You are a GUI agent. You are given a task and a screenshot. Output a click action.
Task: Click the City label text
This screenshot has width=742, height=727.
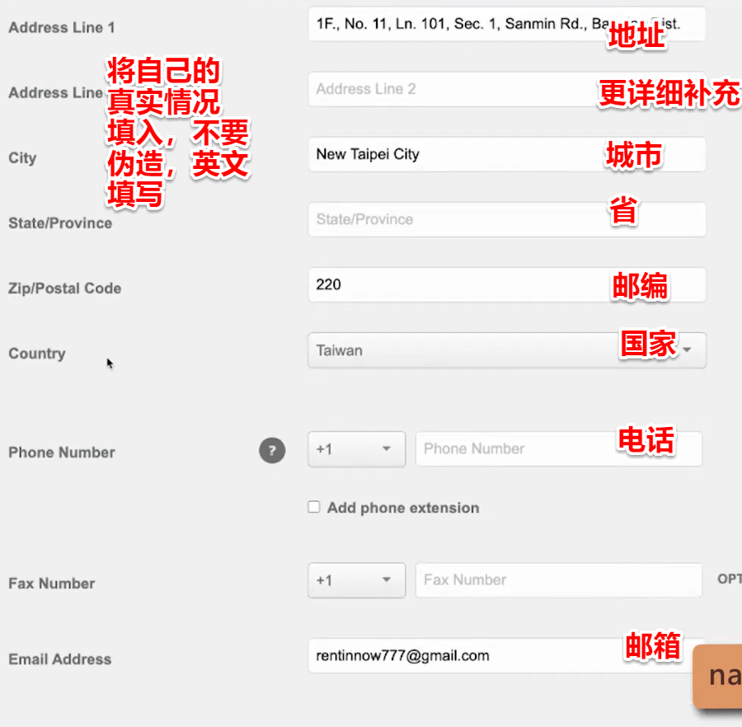22,157
